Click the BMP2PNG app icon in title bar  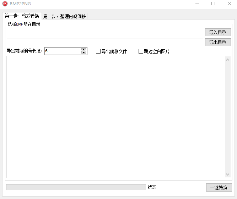[5, 4]
